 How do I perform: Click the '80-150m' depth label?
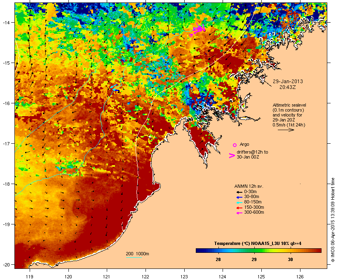coord(253,202)
